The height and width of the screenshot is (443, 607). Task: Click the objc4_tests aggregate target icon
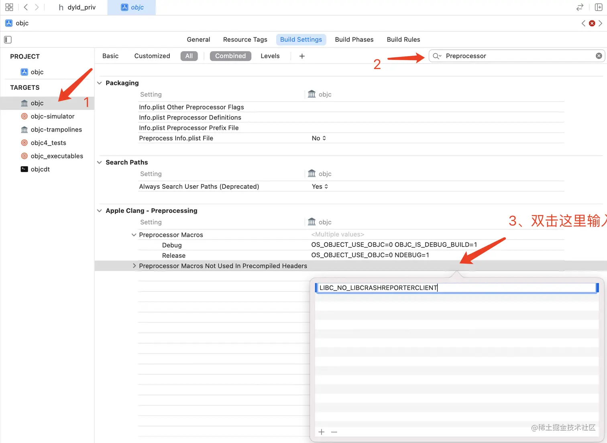(x=24, y=143)
